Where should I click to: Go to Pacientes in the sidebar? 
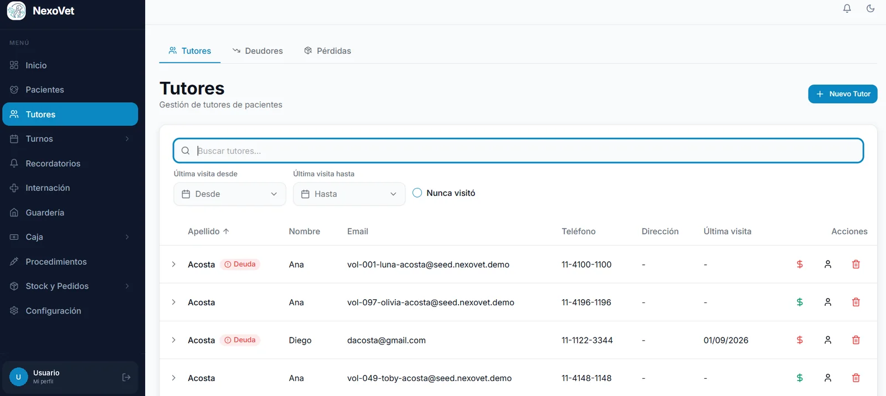coord(70,90)
